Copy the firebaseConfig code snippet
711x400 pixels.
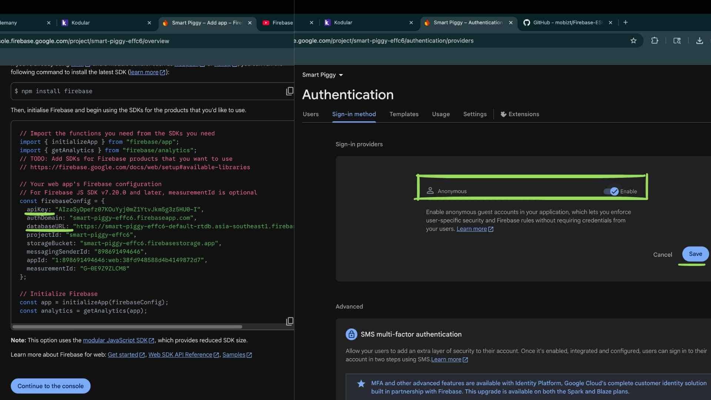point(290,321)
